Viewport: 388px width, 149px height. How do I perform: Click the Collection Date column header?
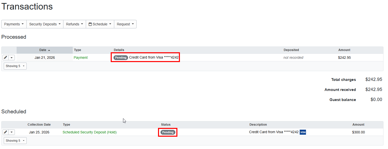tap(39, 125)
